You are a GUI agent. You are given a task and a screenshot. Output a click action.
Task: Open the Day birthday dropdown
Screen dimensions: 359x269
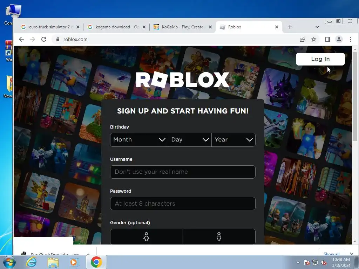[190, 139]
